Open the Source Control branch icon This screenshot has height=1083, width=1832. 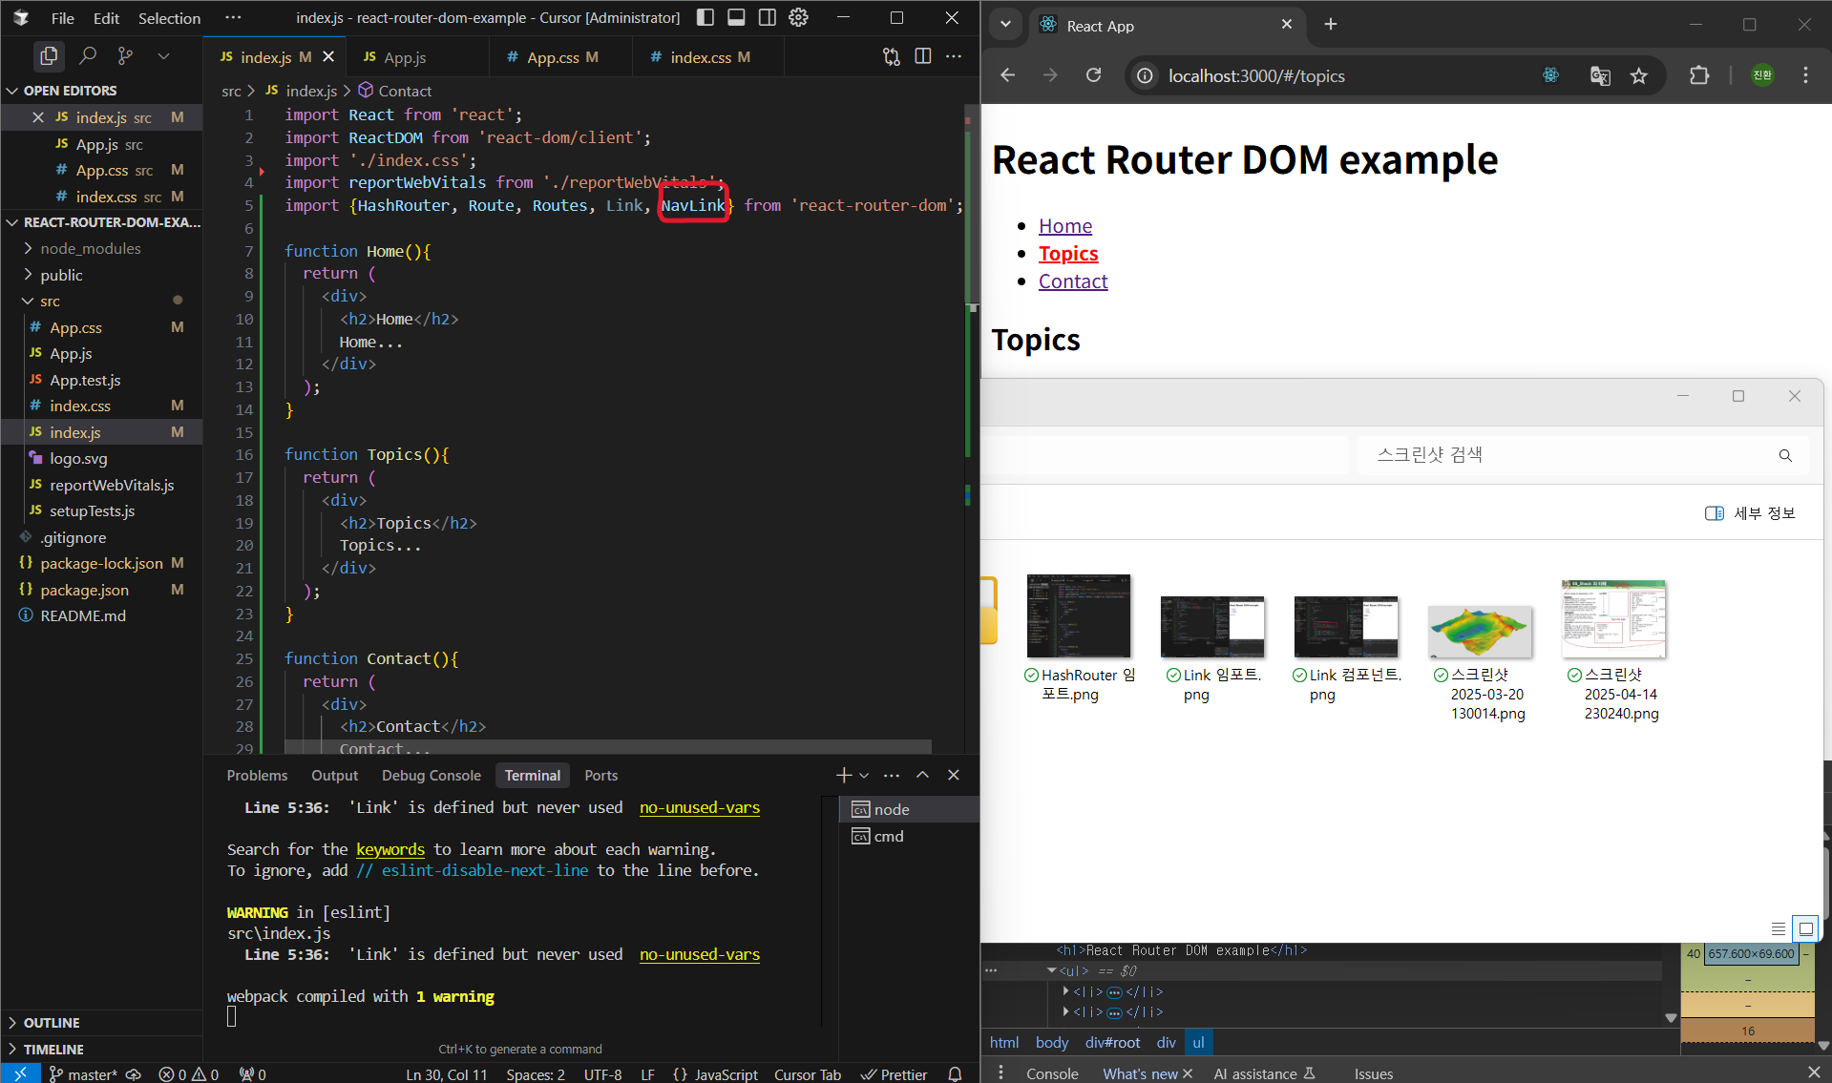[125, 56]
